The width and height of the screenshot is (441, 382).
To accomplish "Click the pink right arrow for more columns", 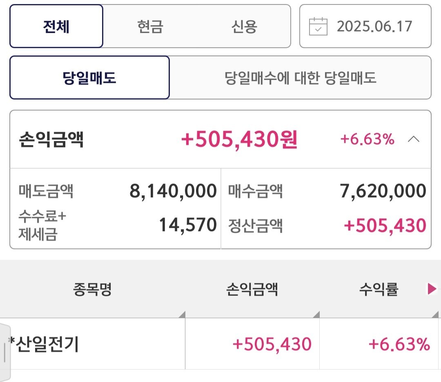I will coord(432,289).
